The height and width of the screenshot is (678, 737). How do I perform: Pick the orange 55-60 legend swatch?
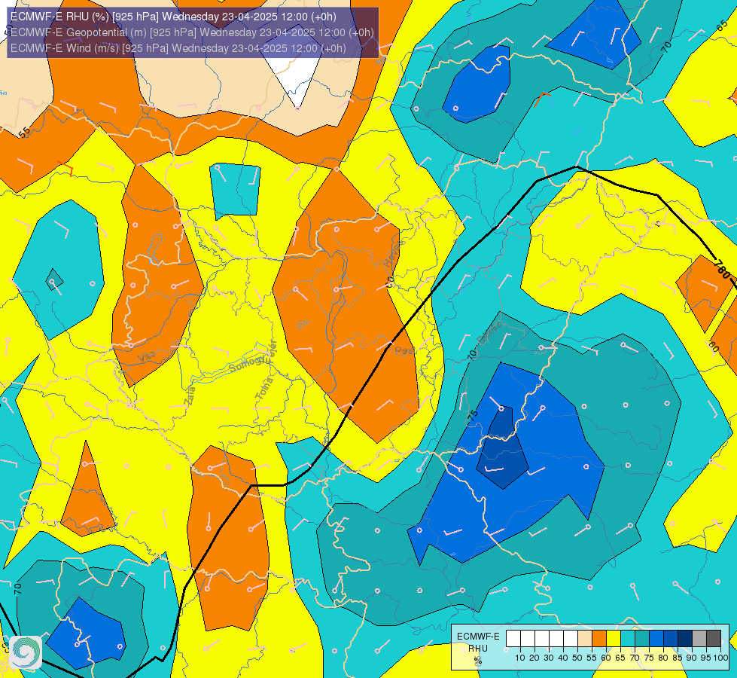(599, 639)
